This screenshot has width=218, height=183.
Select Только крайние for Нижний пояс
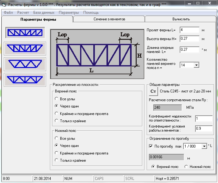click(57, 160)
